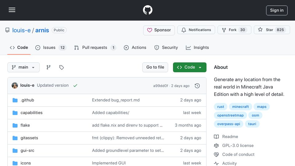
Task: Click "3 months ago" in the flake row
Action: pos(188,125)
